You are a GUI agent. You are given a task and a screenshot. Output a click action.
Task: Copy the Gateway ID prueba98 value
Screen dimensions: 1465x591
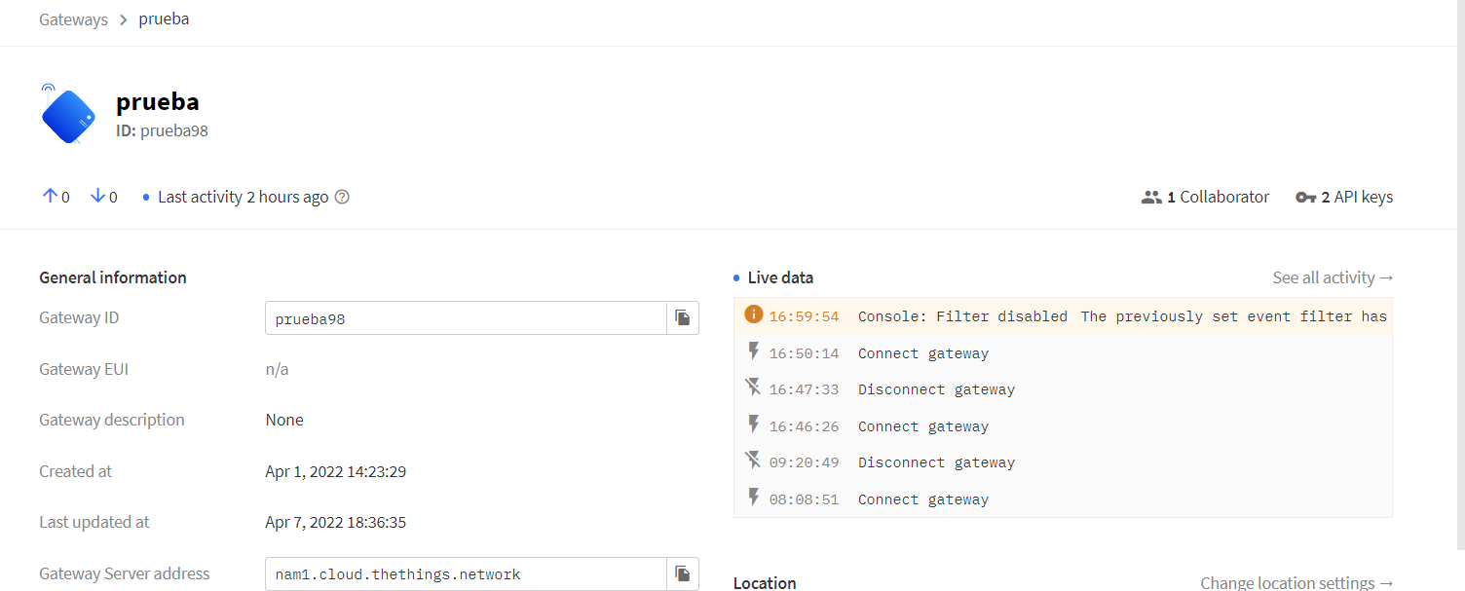click(x=682, y=318)
